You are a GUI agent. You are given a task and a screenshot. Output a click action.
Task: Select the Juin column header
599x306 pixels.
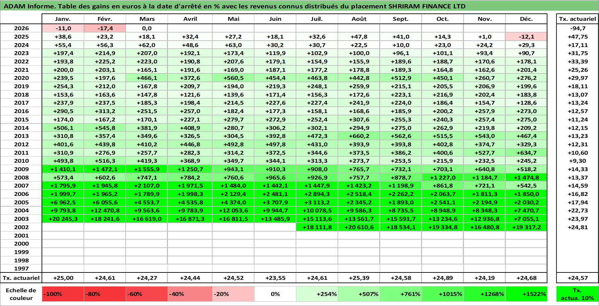[275, 19]
